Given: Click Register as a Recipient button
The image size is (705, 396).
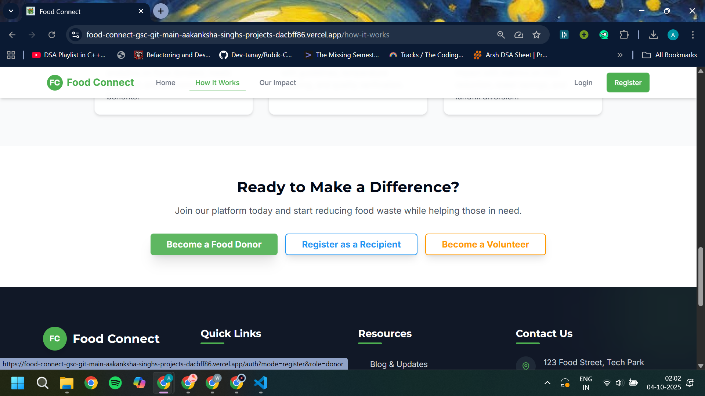Looking at the screenshot, I should [x=351, y=245].
